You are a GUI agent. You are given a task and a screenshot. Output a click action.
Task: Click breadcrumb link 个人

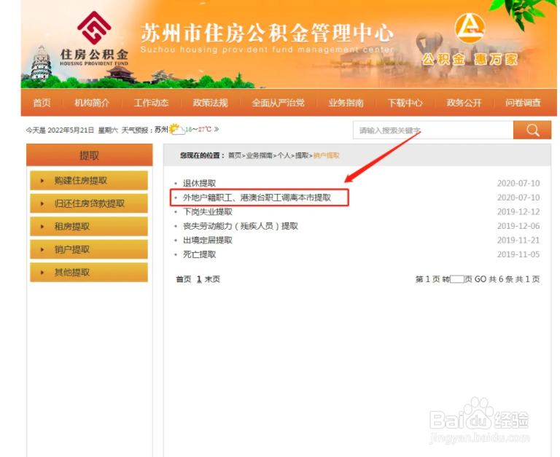[x=284, y=155]
